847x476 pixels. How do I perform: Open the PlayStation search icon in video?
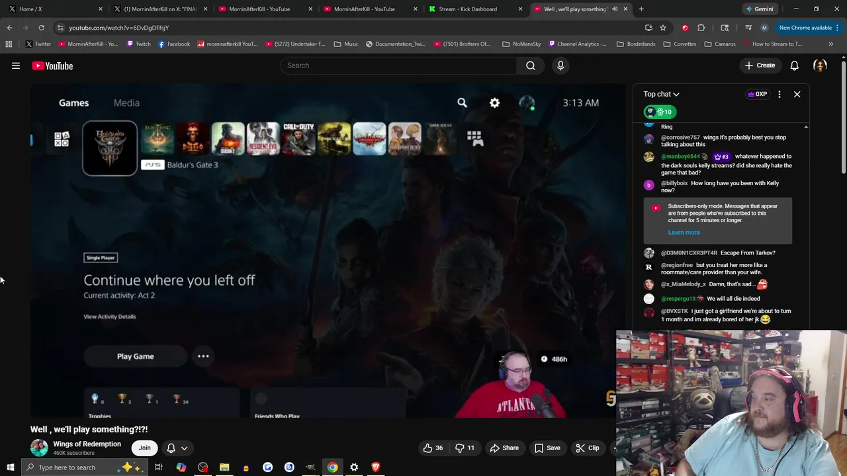point(462,102)
